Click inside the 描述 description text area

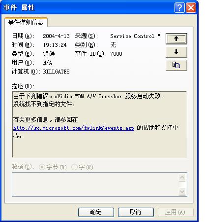pos(99,124)
